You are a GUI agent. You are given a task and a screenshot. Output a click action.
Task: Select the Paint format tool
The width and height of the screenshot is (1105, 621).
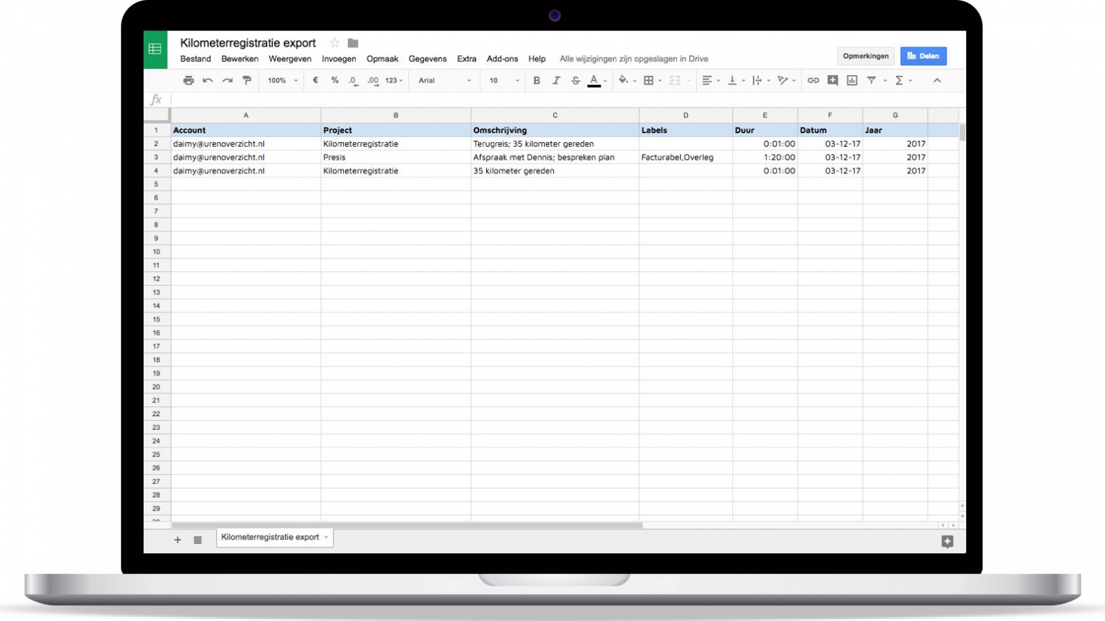pos(247,81)
